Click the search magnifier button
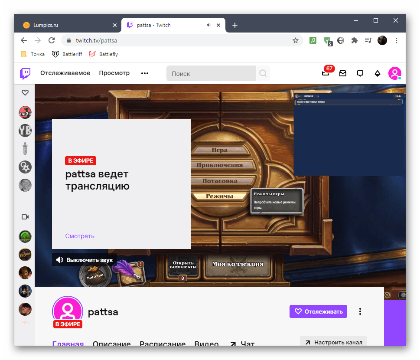Viewport: 420px width, 360px height. point(263,73)
